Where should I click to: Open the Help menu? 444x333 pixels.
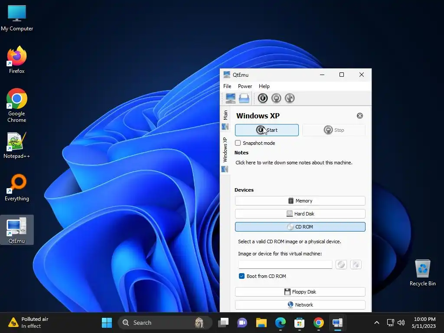264,86
